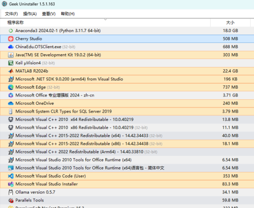Open the 操作(A) menu
This screenshot has height=208, width=254.
click(x=30, y=14)
